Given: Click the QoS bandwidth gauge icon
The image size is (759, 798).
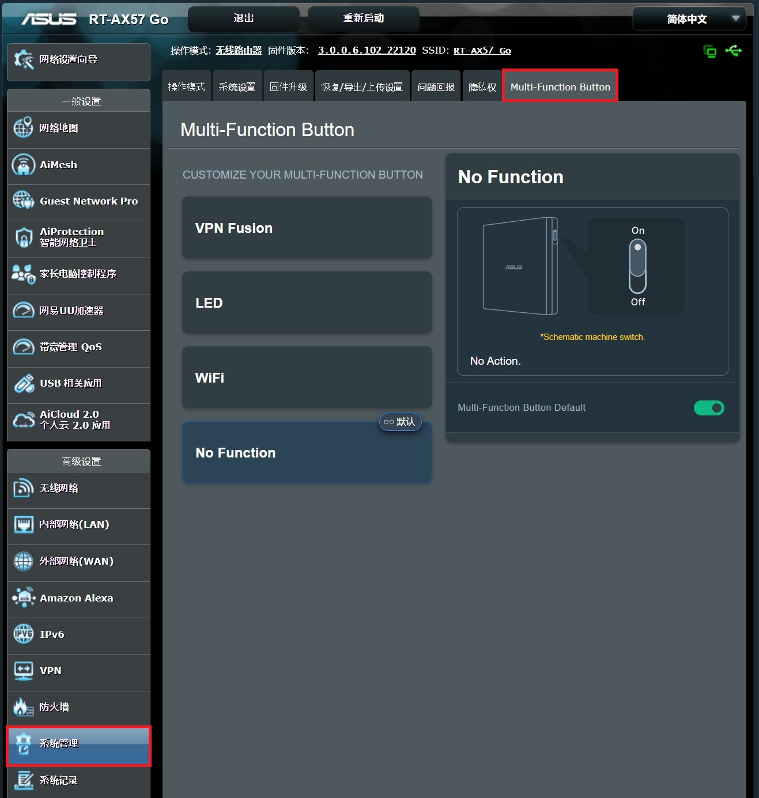Looking at the screenshot, I should pos(23,347).
